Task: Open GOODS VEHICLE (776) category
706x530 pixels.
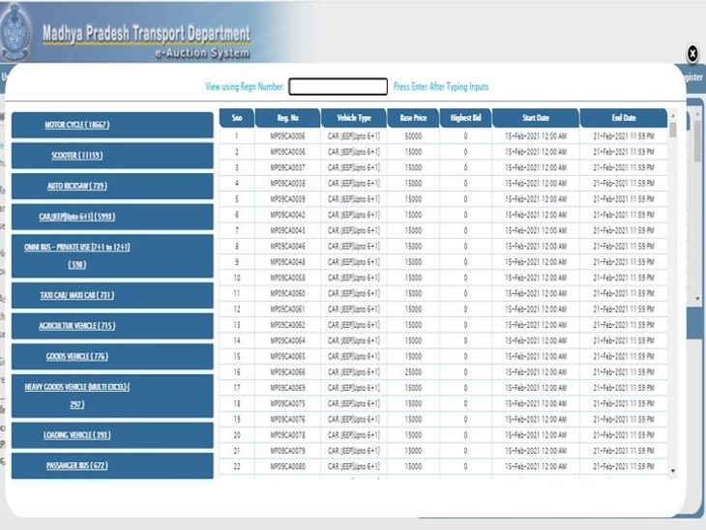Action: (x=112, y=356)
